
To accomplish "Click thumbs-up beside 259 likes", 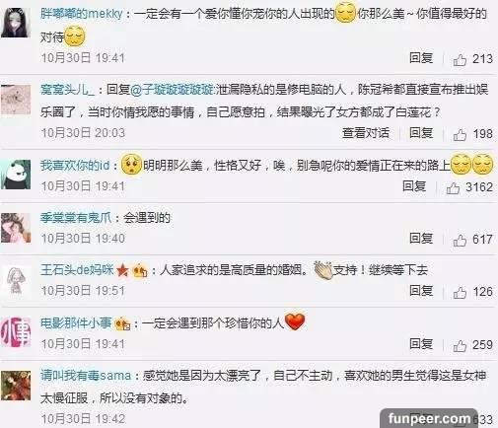I will 460,345.
